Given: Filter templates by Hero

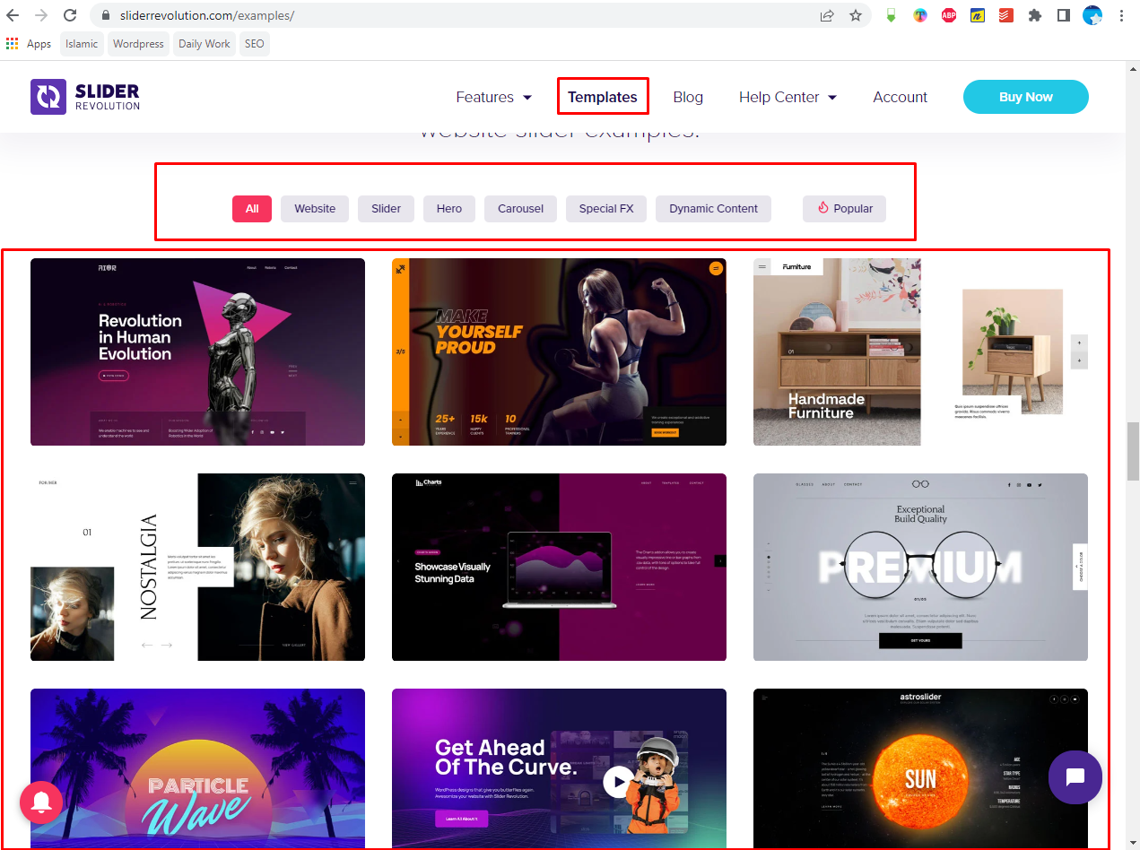Looking at the screenshot, I should (x=449, y=209).
